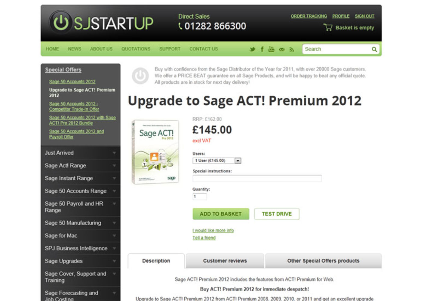Expand the Sage Upgrades sidebar section

(80, 261)
